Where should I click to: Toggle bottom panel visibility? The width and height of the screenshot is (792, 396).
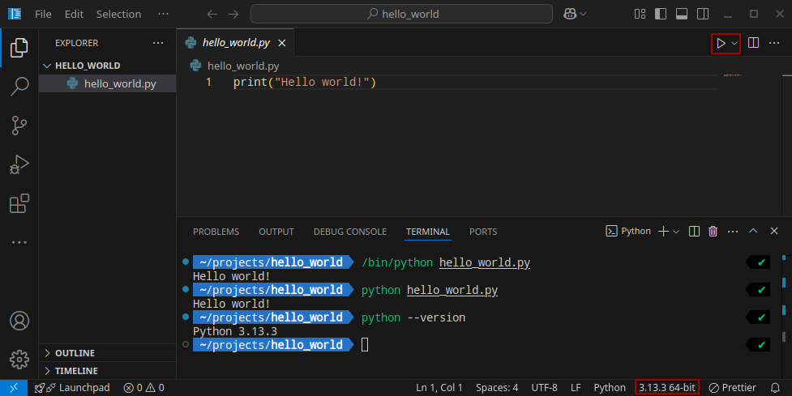pyautogui.click(x=682, y=14)
